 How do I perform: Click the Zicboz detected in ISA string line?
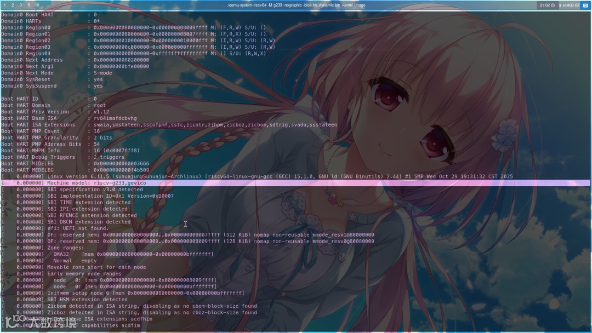click(x=129, y=312)
